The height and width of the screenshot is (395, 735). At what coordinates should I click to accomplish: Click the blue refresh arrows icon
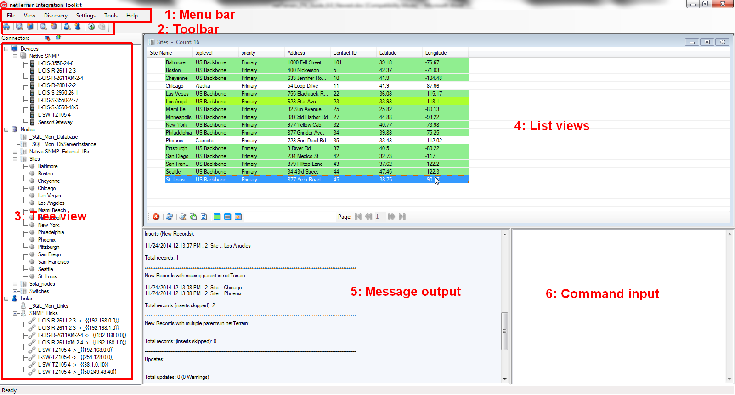tap(169, 217)
